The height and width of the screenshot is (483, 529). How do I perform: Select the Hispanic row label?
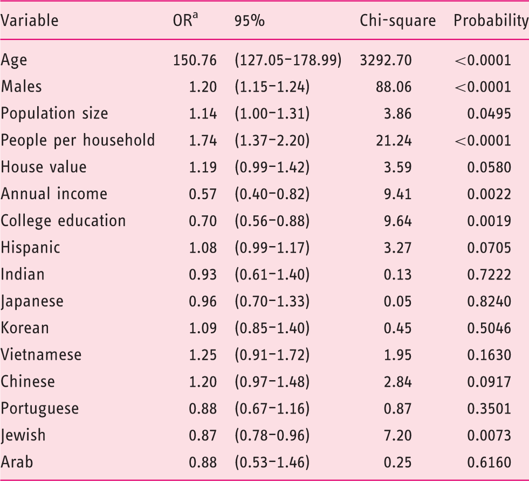[30, 248]
